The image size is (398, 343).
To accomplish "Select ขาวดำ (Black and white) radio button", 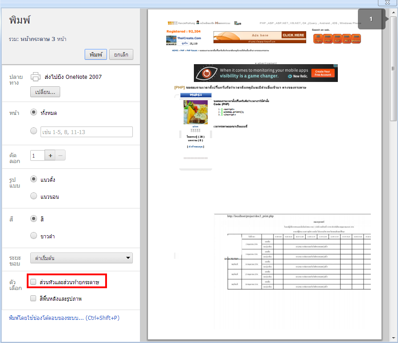I will [x=33, y=236].
